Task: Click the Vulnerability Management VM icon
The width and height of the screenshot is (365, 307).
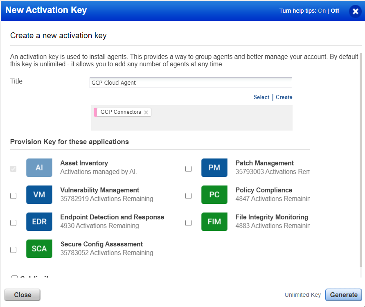Action: click(39, 194)
